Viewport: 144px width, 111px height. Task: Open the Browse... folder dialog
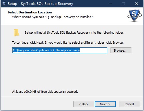pyautogui.click(x=121, y=51)
